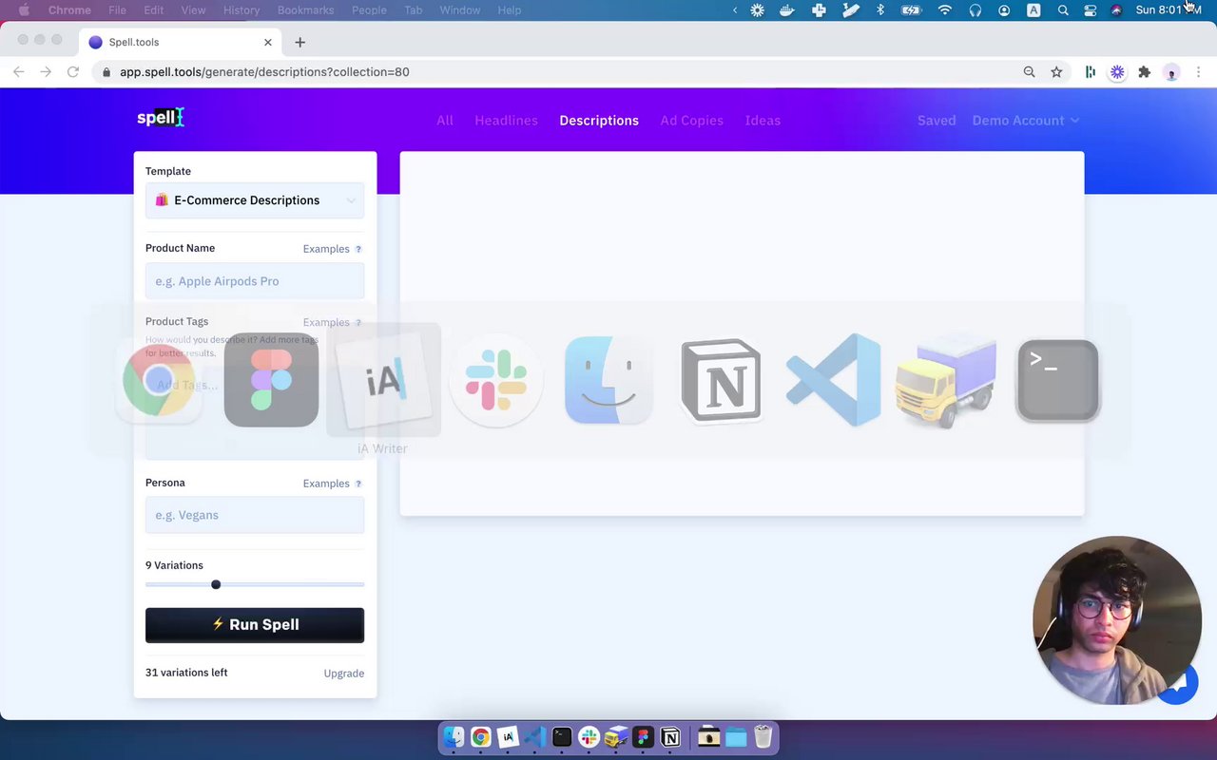Open the Trash in the Dock
This screenshot has height=760, width=1217.
pyautogui.click(x=763, y=737)
